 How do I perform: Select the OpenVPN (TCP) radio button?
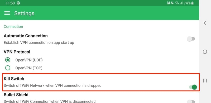[x=8, y=68]
